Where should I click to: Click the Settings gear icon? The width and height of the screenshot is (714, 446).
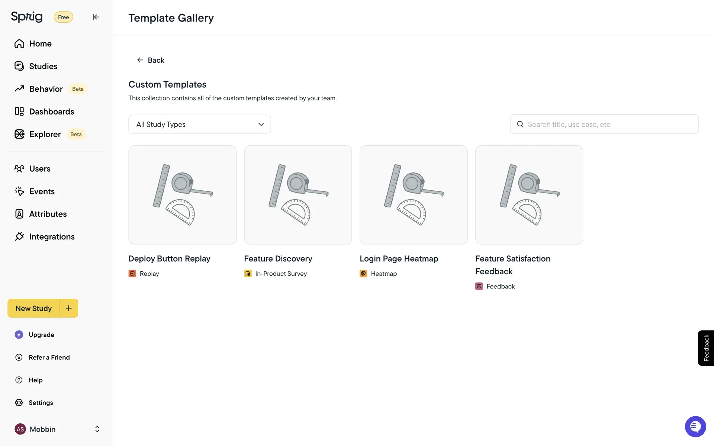[x=19, y=403]
